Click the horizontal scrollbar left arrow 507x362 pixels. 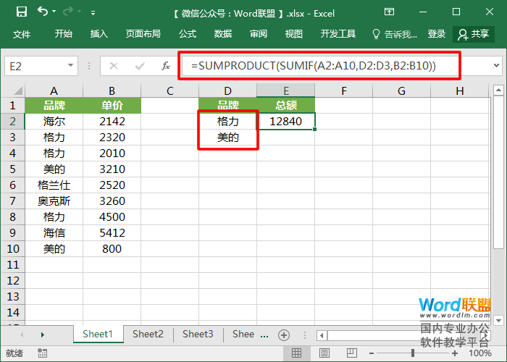[322, 335]
